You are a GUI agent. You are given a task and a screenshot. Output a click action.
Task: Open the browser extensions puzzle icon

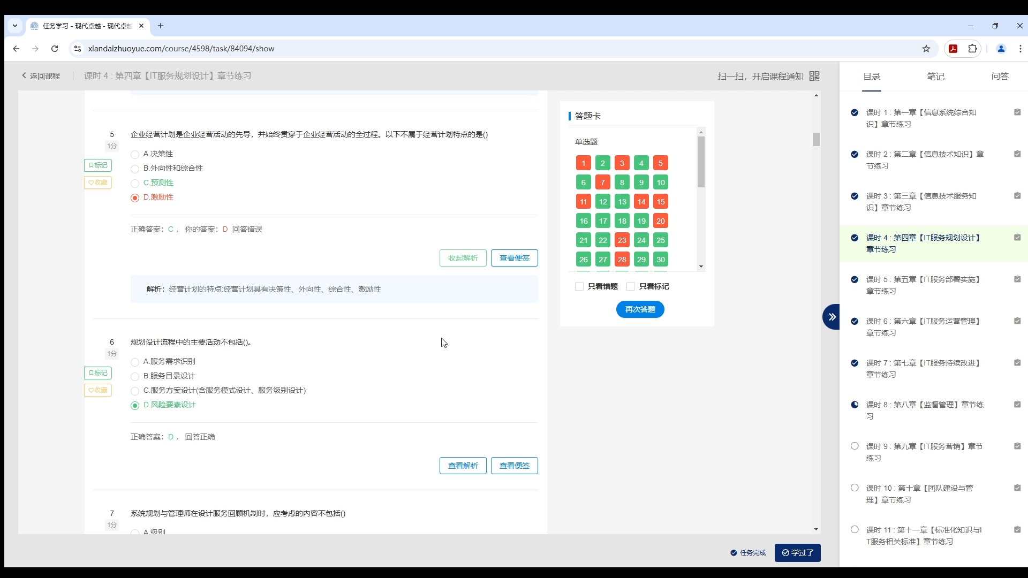pyautogui.click(x=973, y=49)
